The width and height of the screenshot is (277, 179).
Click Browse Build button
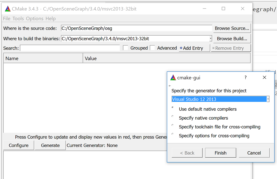point(232,39)
